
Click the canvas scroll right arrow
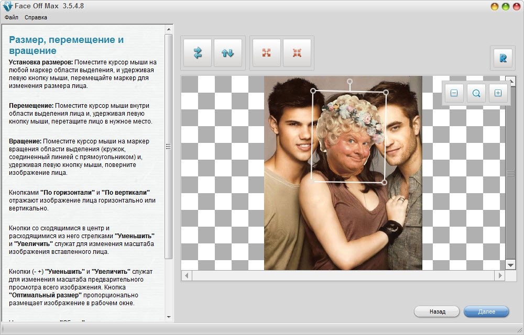pyautogui.click(x=500, y=276)
